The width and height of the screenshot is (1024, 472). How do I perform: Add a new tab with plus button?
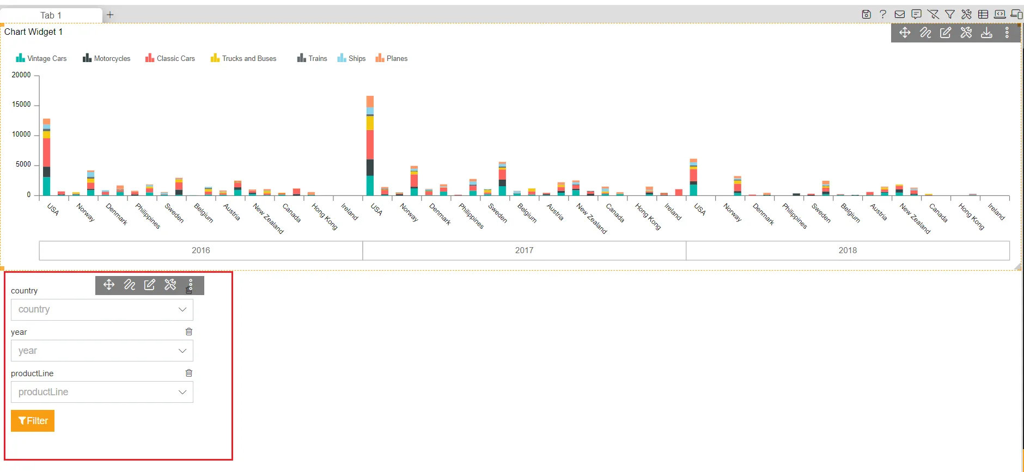(110, 15)
